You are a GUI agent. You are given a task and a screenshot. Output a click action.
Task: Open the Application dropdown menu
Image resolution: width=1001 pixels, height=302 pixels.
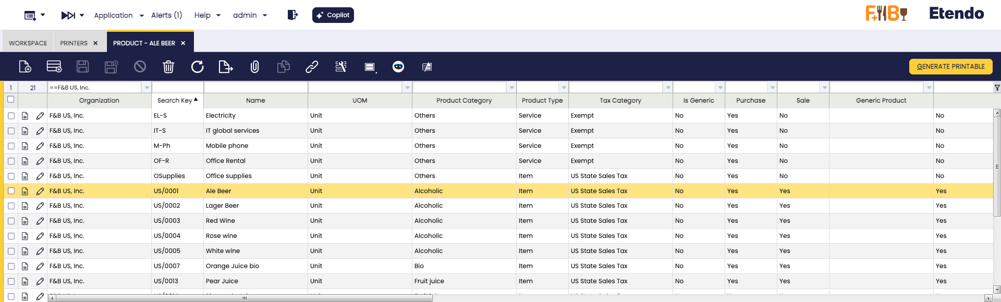(x=118, y=16)
